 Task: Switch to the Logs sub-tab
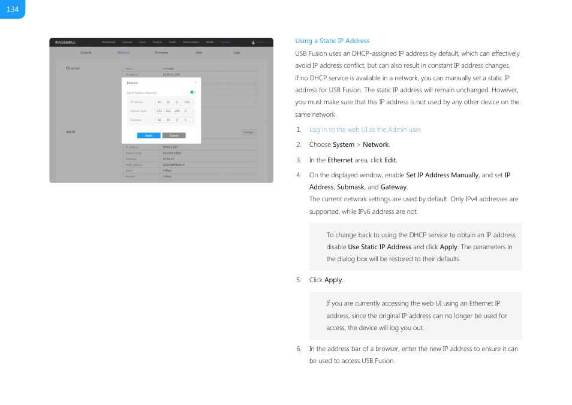237,53
